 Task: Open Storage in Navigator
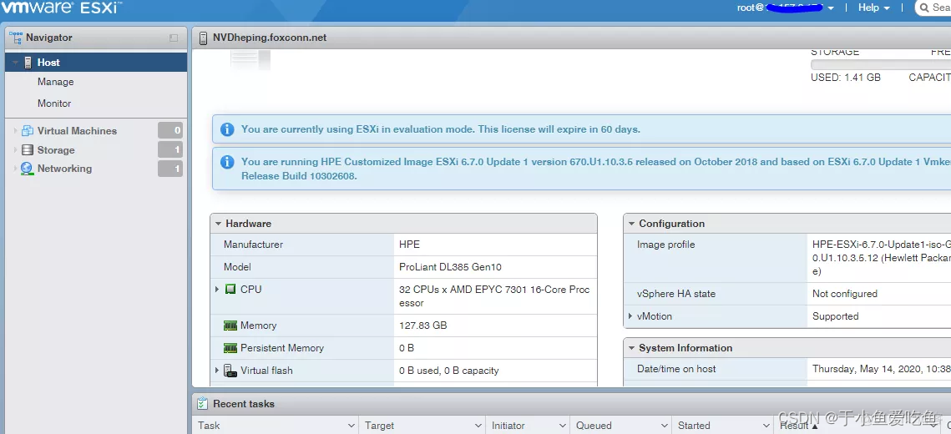pos(56,149)
